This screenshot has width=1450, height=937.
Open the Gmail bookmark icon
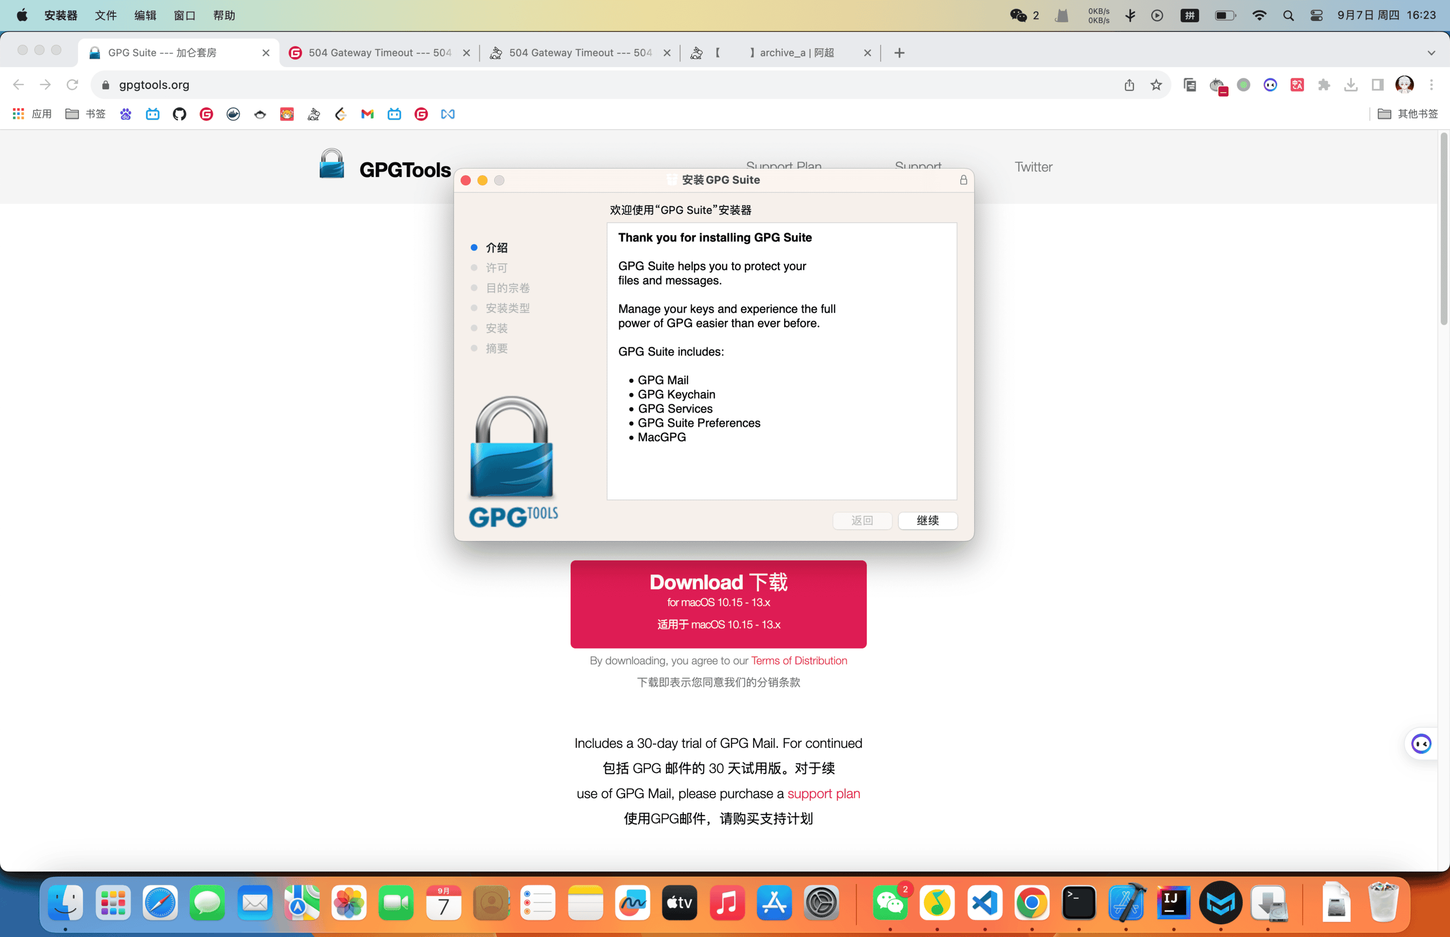coord(367,114)
